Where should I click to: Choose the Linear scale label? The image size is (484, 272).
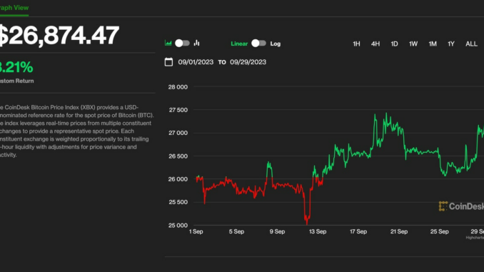[x=239, y=44]
